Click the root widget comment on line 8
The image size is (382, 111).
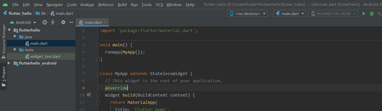tap(164, 81)
